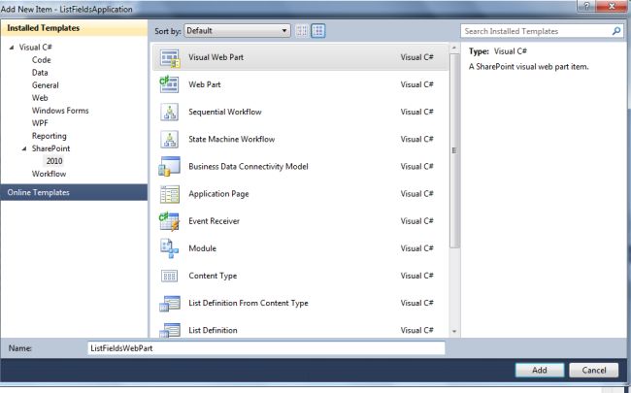Select the "Event Receiver" row text
This screenshot has height=393, width=631.
[x=215, y=221]
